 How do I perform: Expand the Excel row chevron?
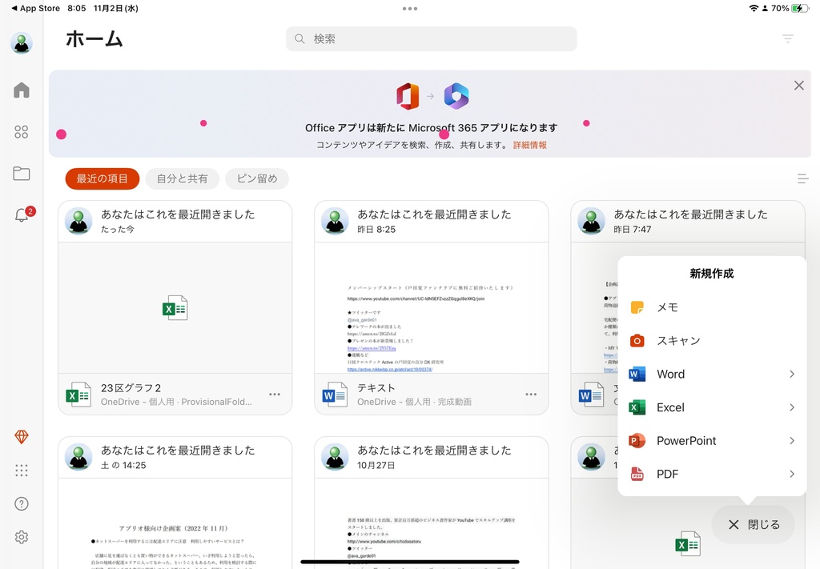coord(792,407)
